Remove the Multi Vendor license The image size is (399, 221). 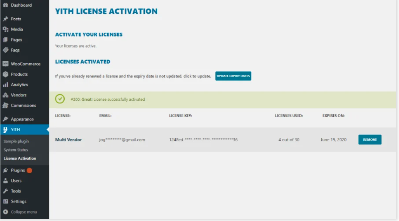pos(370,140)
